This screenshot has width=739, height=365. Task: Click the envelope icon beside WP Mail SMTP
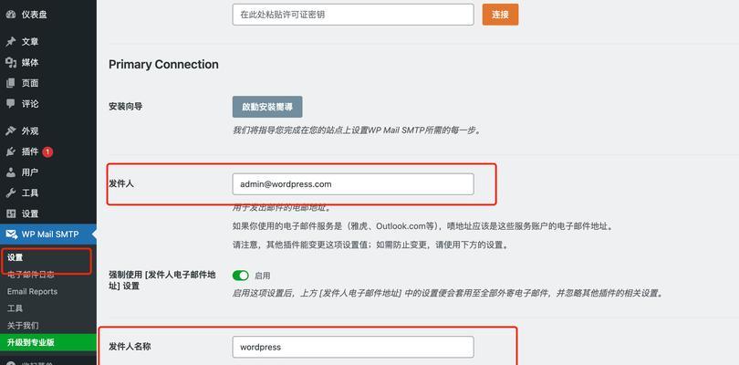[x=10, y=235]
